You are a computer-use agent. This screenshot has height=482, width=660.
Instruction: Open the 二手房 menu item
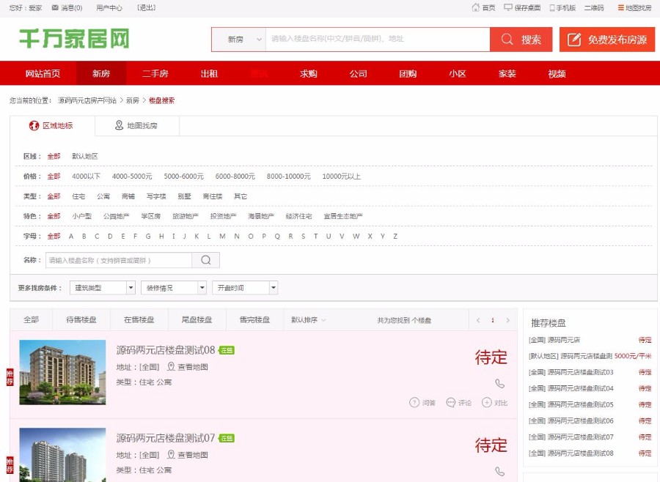tap(154, 73)
